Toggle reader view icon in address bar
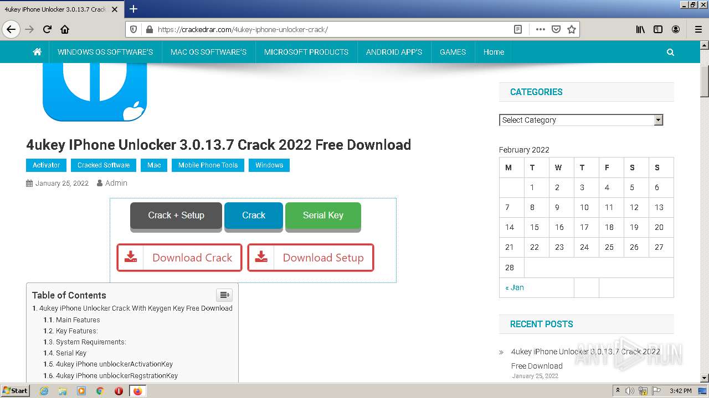 point(518,29)
